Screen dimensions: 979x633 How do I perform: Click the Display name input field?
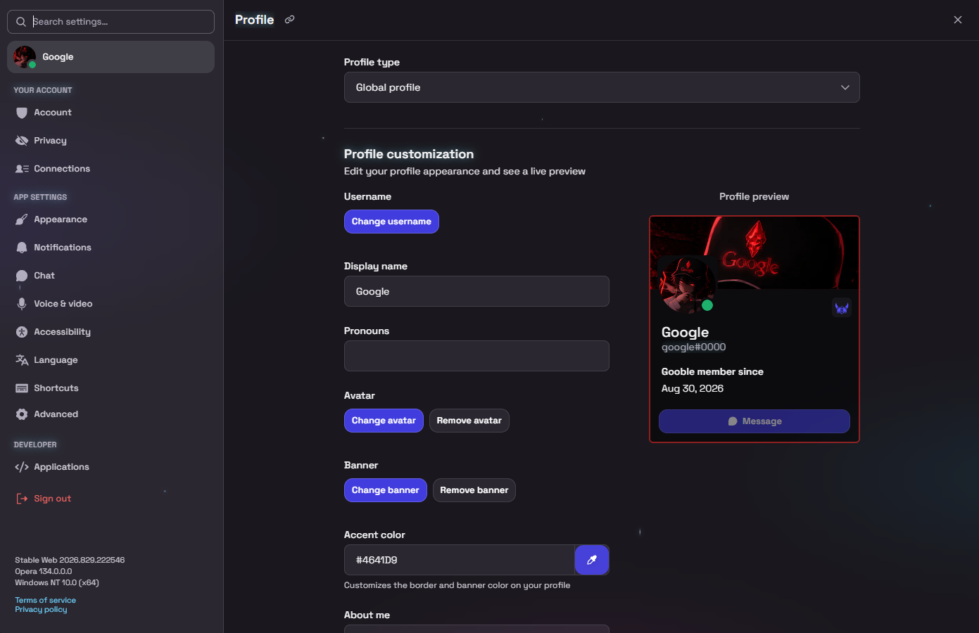[476, 291]
